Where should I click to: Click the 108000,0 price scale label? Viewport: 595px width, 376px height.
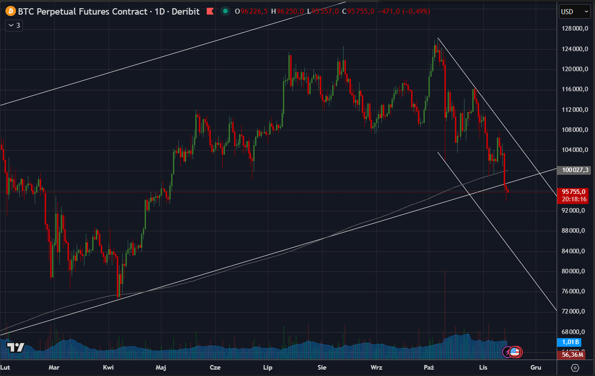574,130
